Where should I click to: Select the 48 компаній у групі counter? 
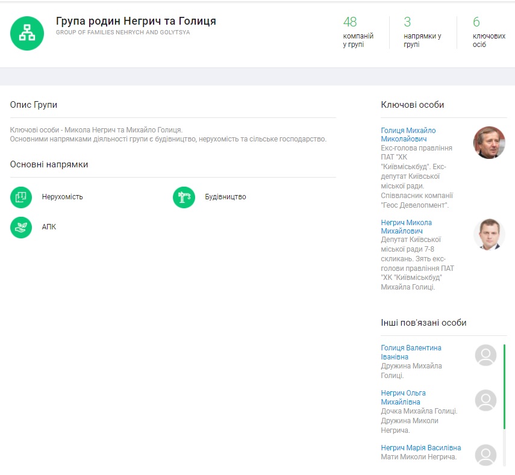(x=358, y=32)
